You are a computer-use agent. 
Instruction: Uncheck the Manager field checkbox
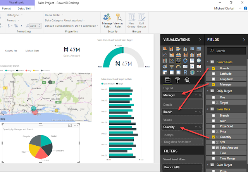click(214, 84)
